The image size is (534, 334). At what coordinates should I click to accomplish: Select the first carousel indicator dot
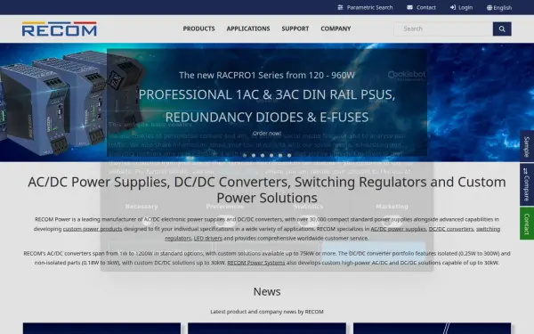245,155
